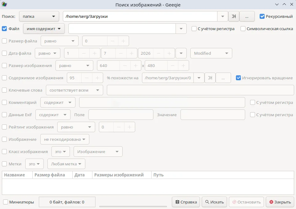Open Справка help with the lifebuoy icon

pos(186,202)
